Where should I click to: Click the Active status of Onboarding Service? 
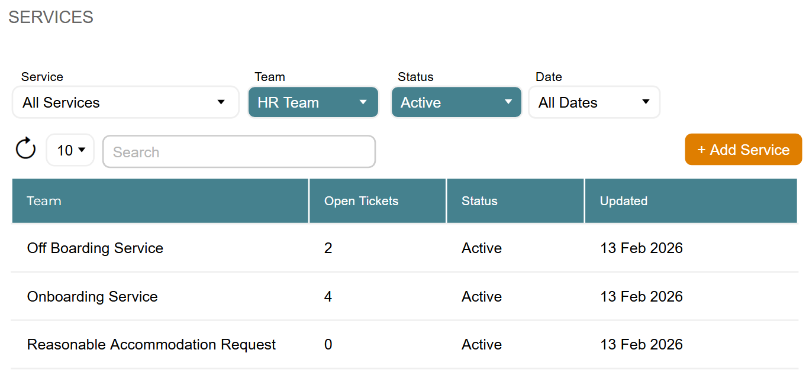pos(481,296)
